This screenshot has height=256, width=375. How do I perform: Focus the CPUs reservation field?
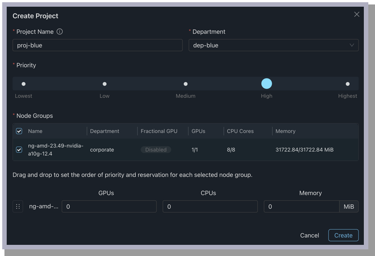coord(210,206)
